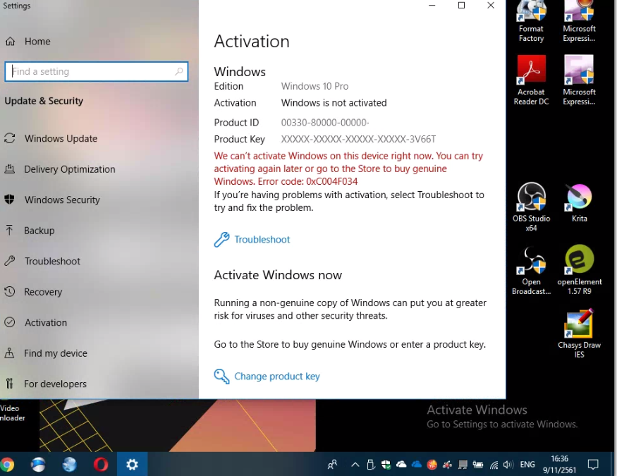Screen dimensions: 617x476
Task: Show hidden system tray icons chevron
Action: click(355, 465)
